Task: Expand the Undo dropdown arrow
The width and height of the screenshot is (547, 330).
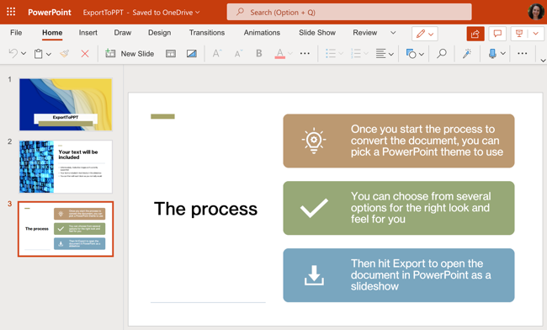Action: [24, 54]
